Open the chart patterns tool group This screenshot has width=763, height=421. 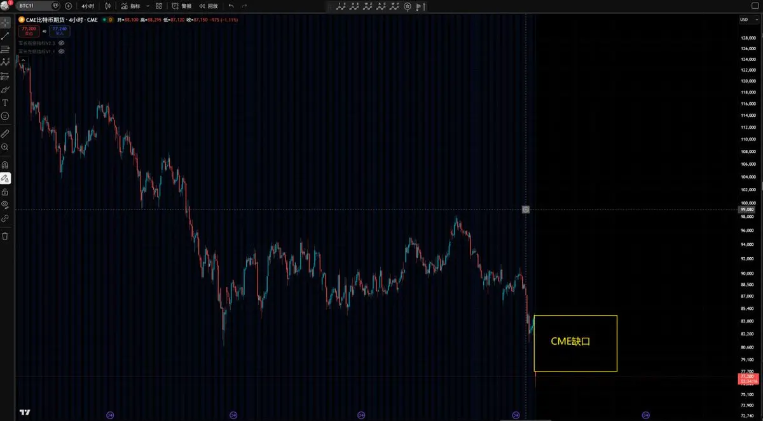(x=5, y=62)
